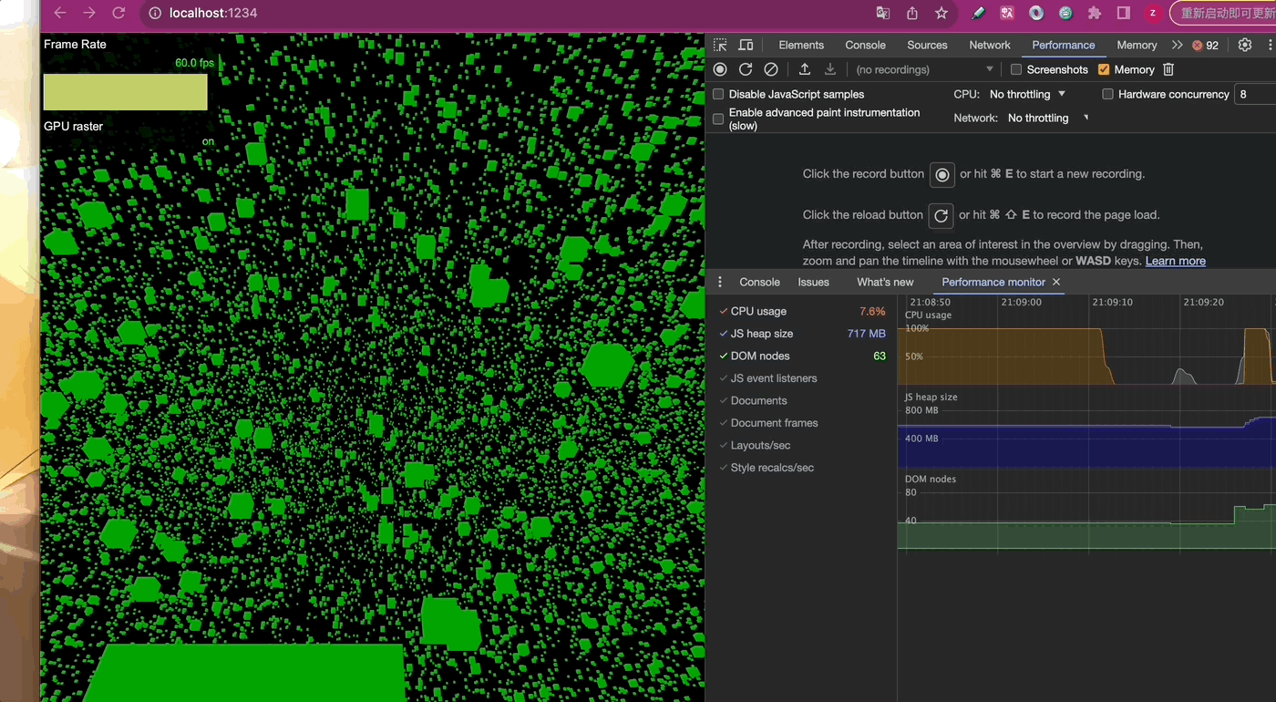Open the Extensions puzzle menu
Image resolution: width=1276 pixels, height=702 pixels.
point(1095,13)
